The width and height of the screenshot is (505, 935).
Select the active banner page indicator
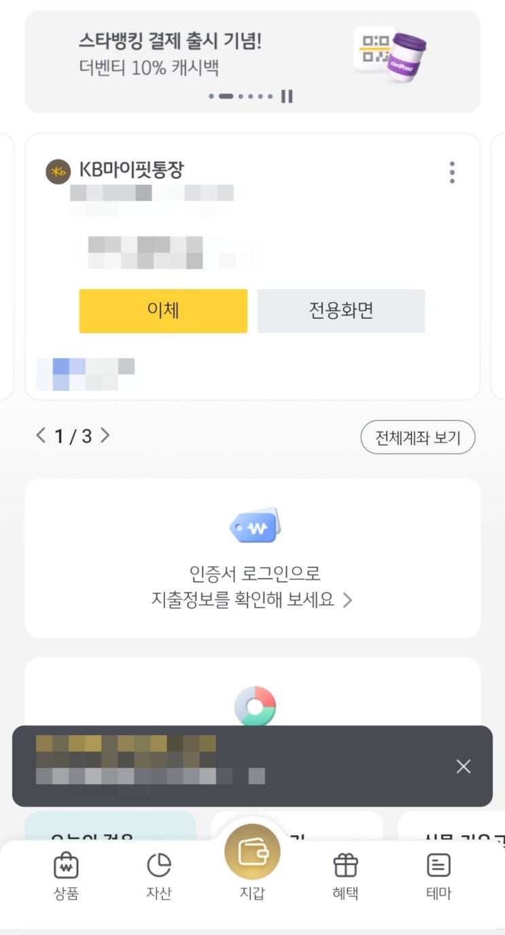pyautogui.click(x=226, y=97)
